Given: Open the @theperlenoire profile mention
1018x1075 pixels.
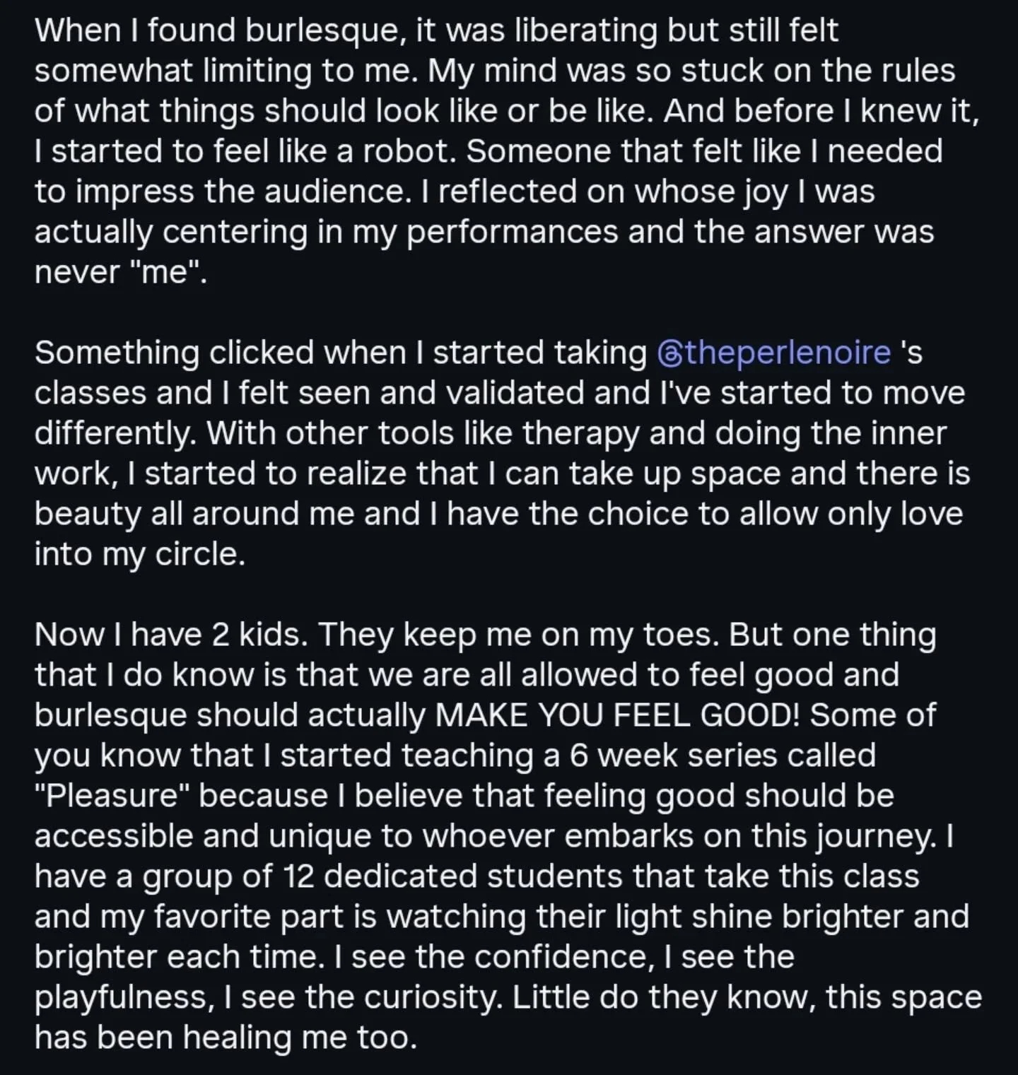Looking at the screenshot, I should (773, 353).
